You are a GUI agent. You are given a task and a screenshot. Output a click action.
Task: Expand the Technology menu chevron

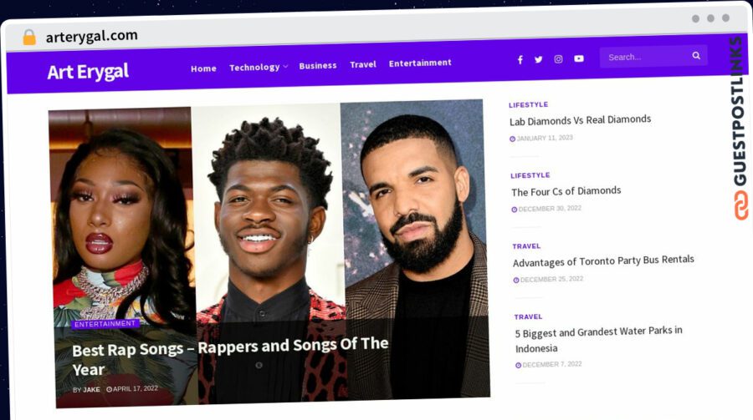(x=286, y=66)
